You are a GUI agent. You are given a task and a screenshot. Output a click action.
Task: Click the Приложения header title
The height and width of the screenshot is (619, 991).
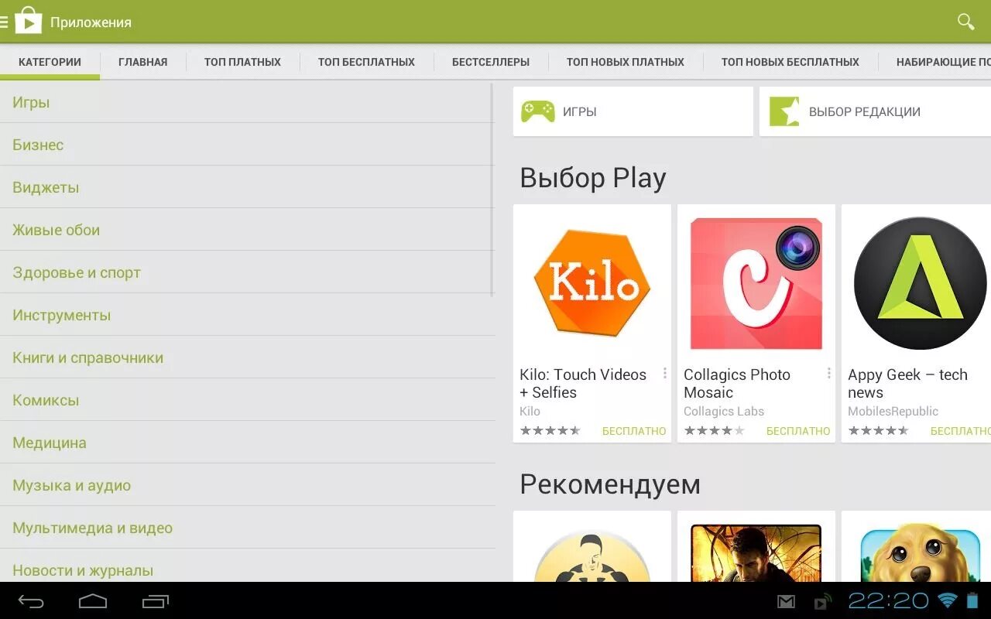click(91, 22)
